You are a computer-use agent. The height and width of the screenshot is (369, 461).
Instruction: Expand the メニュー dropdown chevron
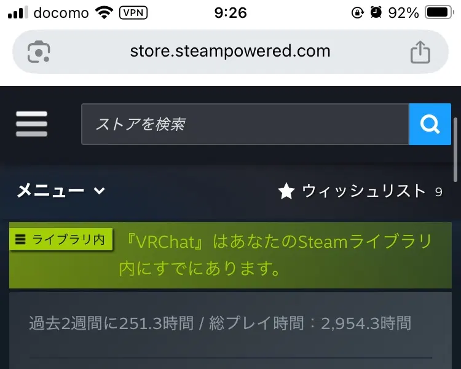[100, 191]
